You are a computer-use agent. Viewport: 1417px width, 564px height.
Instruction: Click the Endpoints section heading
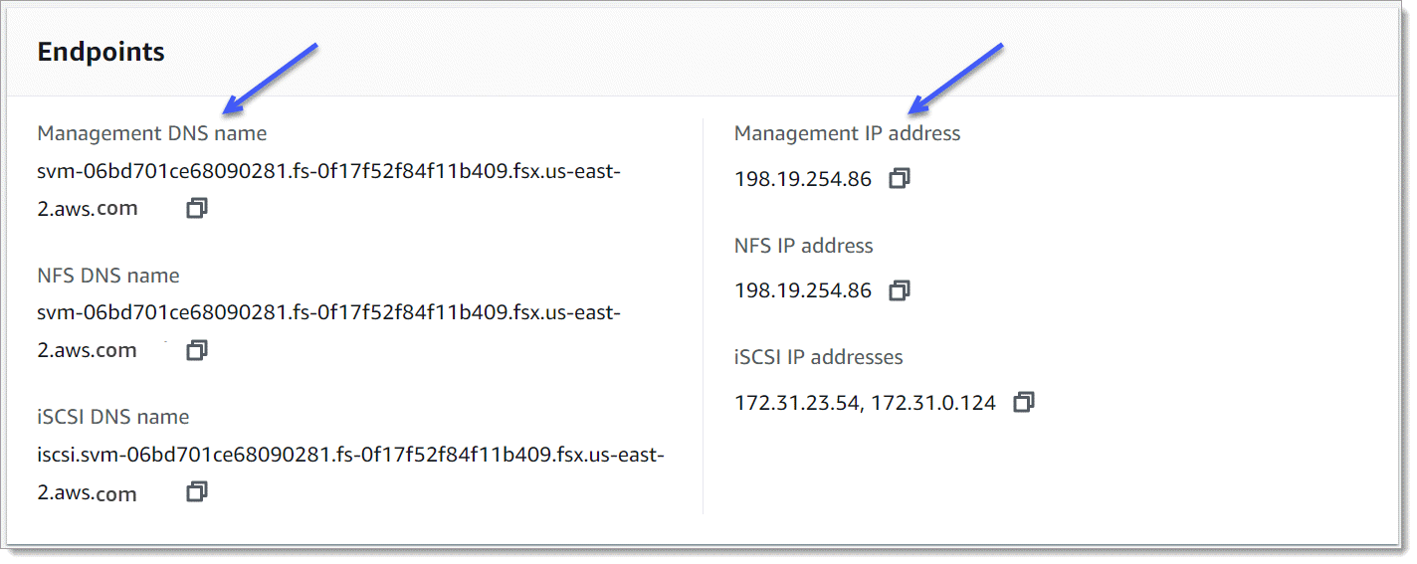(x=101, y=53)
